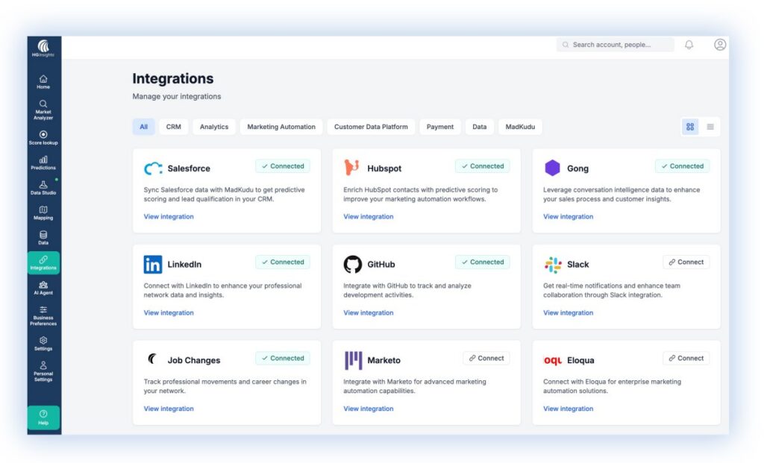This screenshot has height=463, width=764.
Task: View integration for LinkedIn
Action: 169,312
